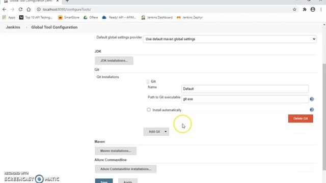The width and height of the screenshot is (326, 183).
Task: Open the OPexe bookmark
Action: coord(91,17)
